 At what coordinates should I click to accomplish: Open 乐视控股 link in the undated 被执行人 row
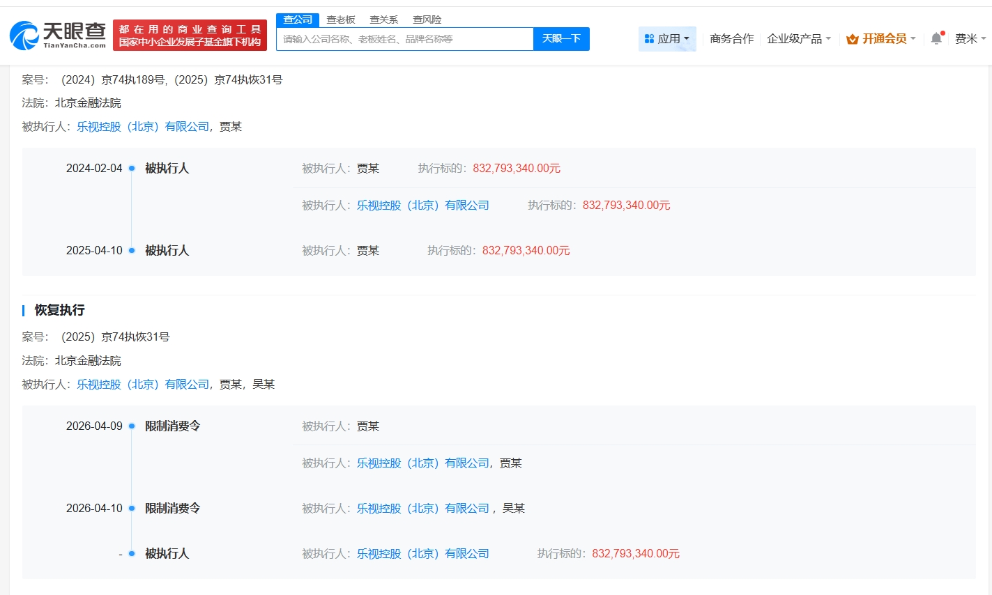[423, 554]
